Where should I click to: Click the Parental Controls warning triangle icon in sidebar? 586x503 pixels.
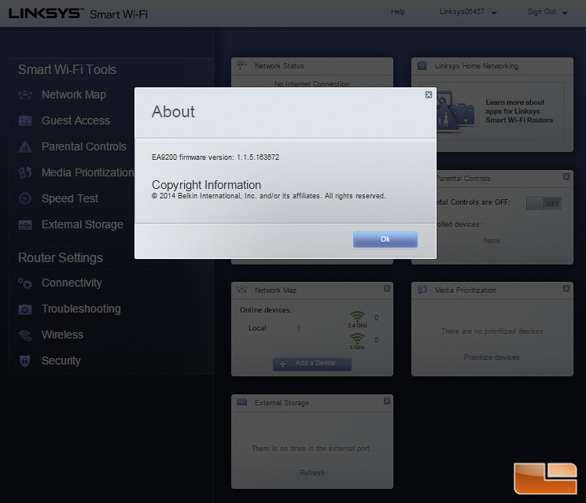(25, 146)
